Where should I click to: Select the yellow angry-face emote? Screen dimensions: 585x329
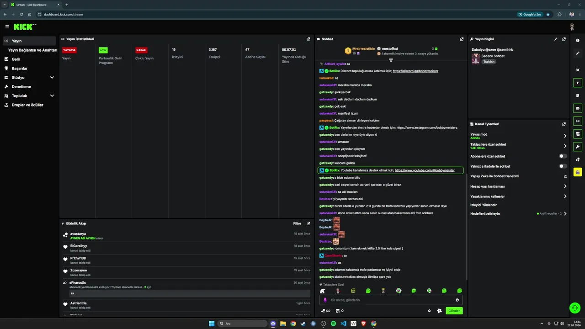point(353,291)
